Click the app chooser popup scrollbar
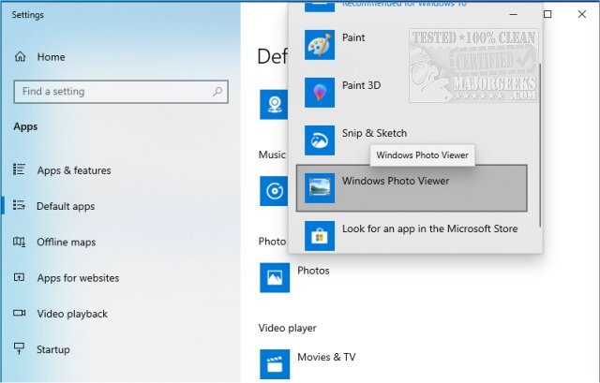This screenshot has width=600, height=383. (540, 145)
